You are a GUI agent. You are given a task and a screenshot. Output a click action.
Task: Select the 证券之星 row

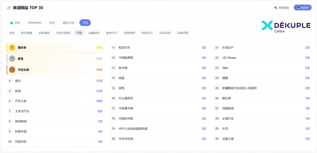point(262,139)
